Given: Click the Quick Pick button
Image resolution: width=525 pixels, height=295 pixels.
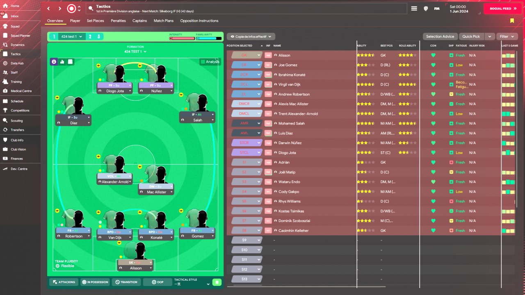Looking at the screenshot, I should [x=472, y=36].
